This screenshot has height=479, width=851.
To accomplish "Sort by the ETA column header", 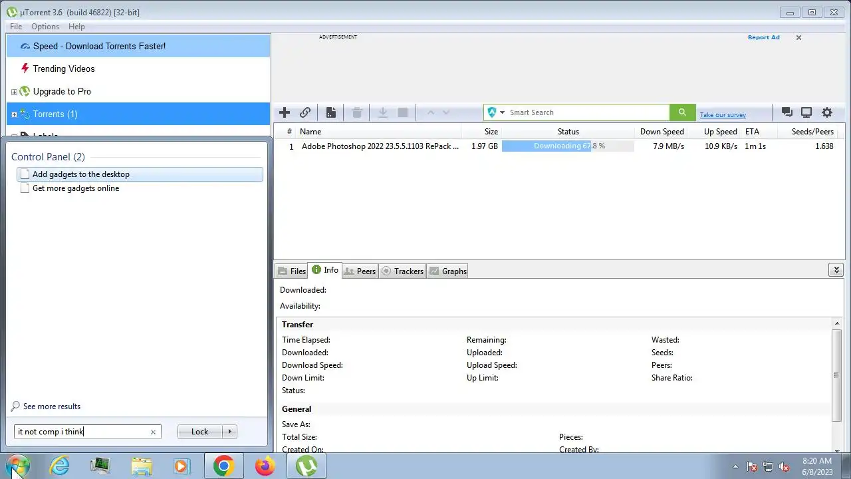I will [x=752, y=132].
